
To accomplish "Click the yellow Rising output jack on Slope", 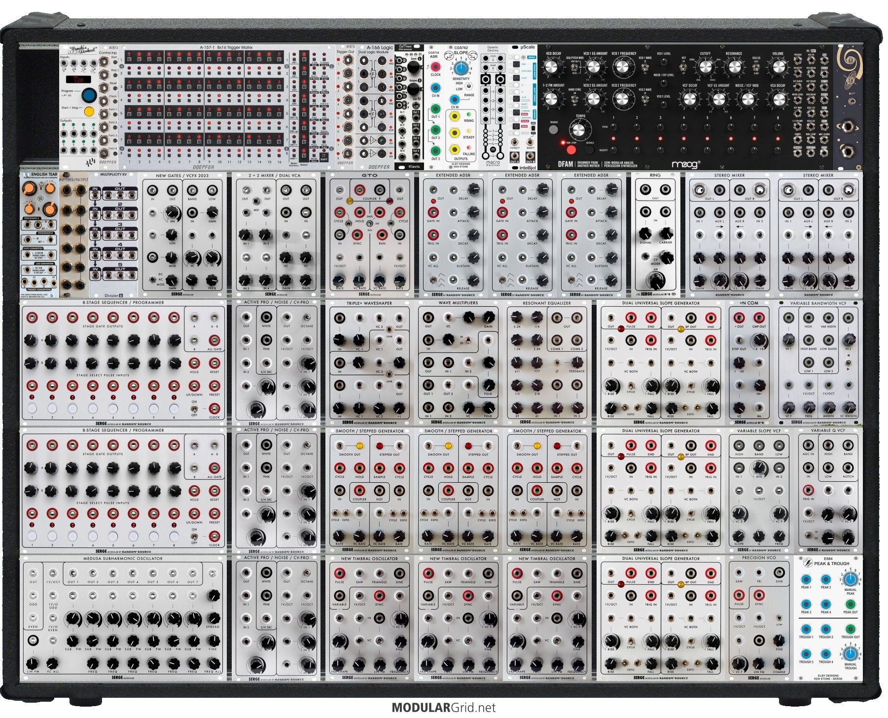I will point(454,116).
